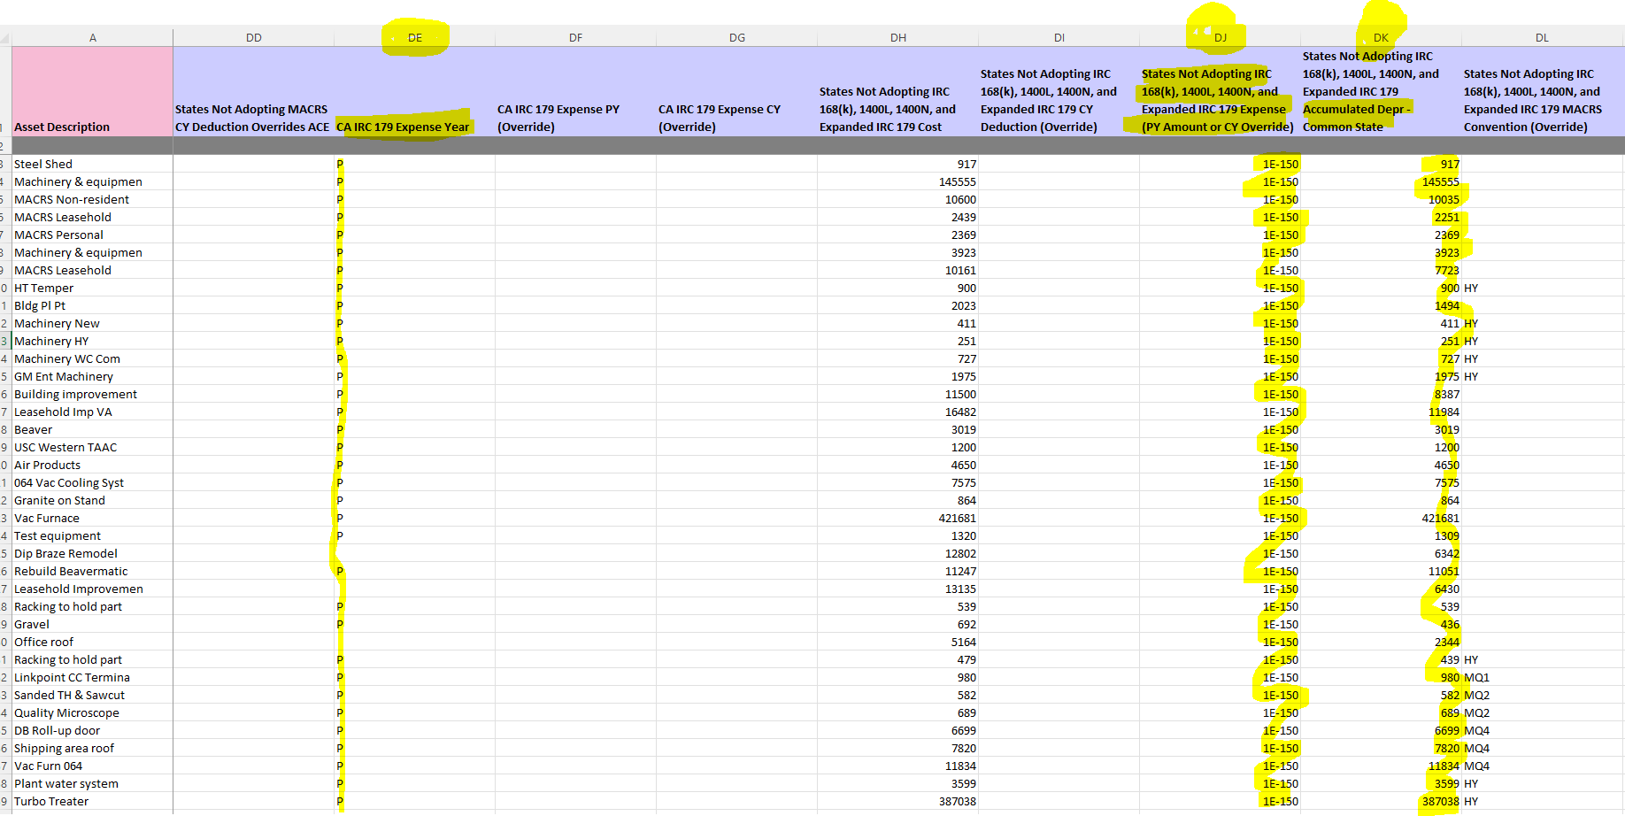Select the DB Roll-up door cell
Image resolution: width=1625 pixels, height=816 pixels.
click(x=92, y=730)
